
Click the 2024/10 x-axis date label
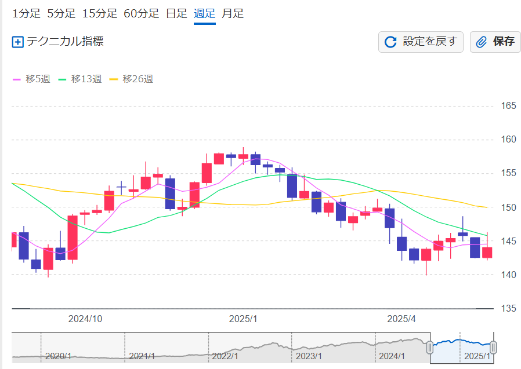[85, 319]
